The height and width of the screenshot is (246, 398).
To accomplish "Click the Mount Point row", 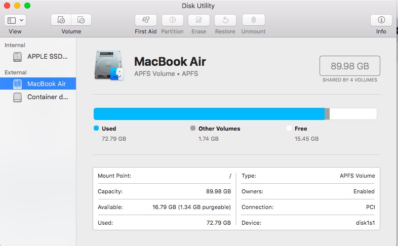I will 164,176.
